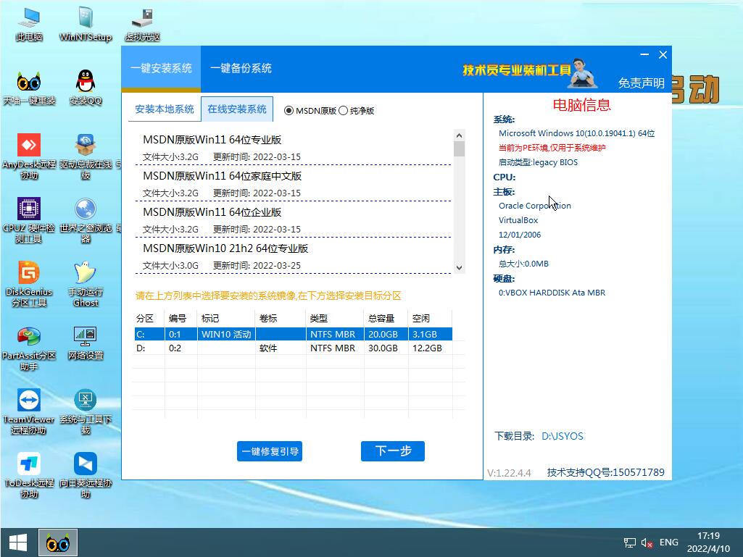The width and height of the screenshot is (743, 557).
Task: Select the MSDN原版 radio button
Action: tap(289, 110)
